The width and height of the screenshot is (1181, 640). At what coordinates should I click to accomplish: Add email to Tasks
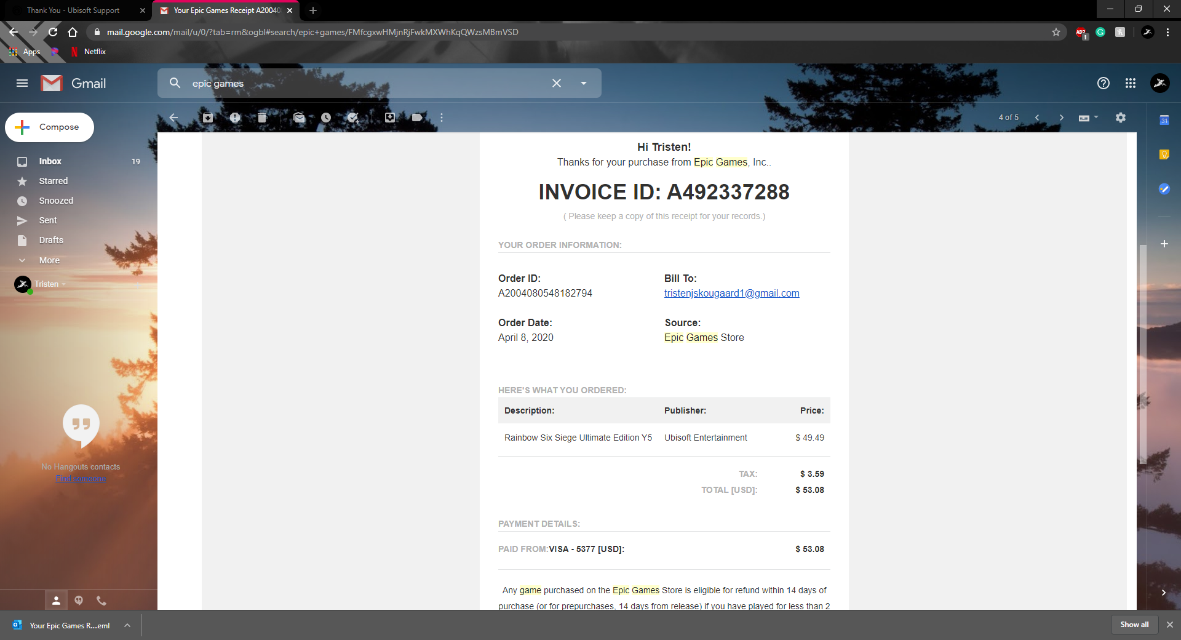(353, 118)
